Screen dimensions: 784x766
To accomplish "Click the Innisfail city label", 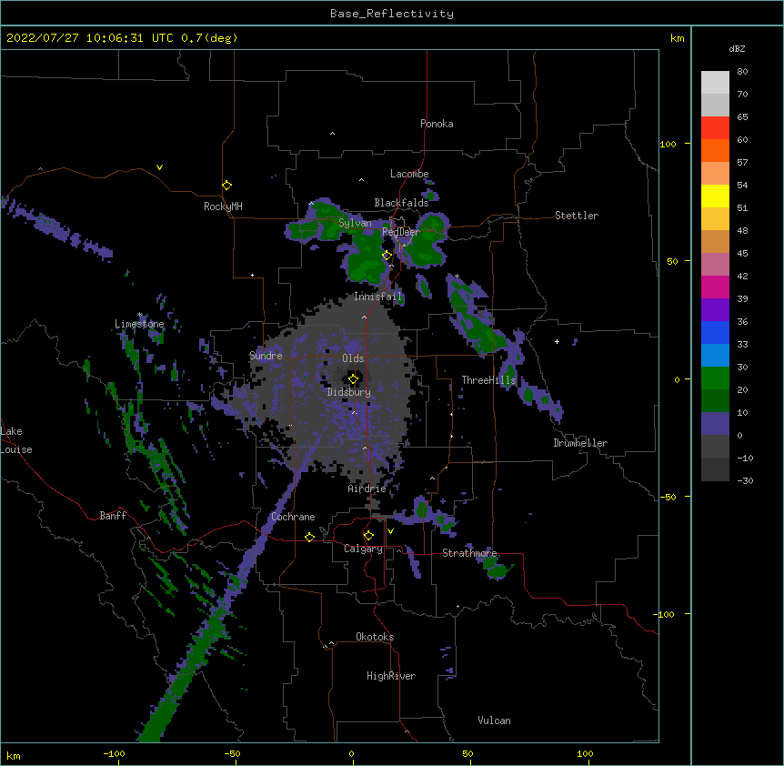I will click(378, 297).
